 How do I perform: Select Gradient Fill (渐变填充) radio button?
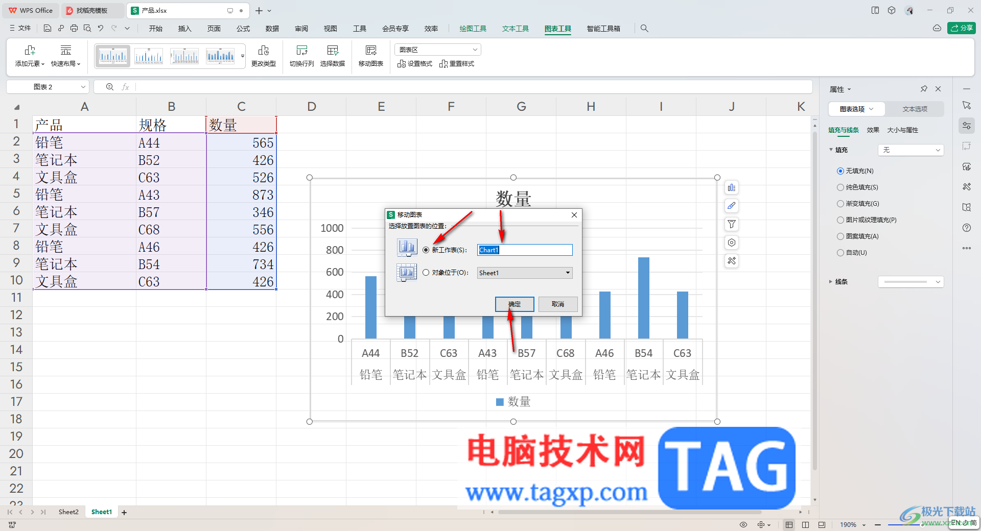pyautogui.click(x=840, y=204)
